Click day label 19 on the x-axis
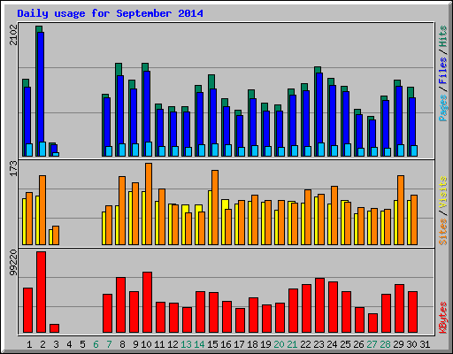The height and width of the screenshot is (354, 453). (x=265, y=344)
